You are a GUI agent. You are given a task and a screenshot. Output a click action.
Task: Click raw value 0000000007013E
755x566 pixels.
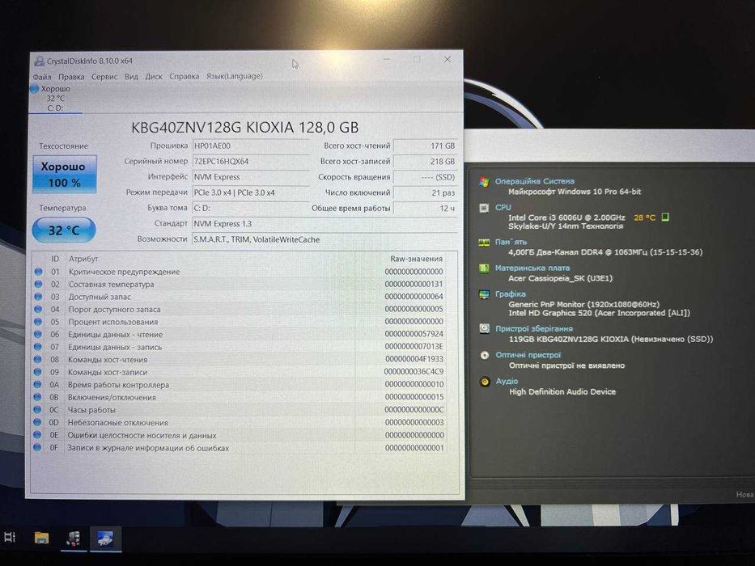click(414, 347)
